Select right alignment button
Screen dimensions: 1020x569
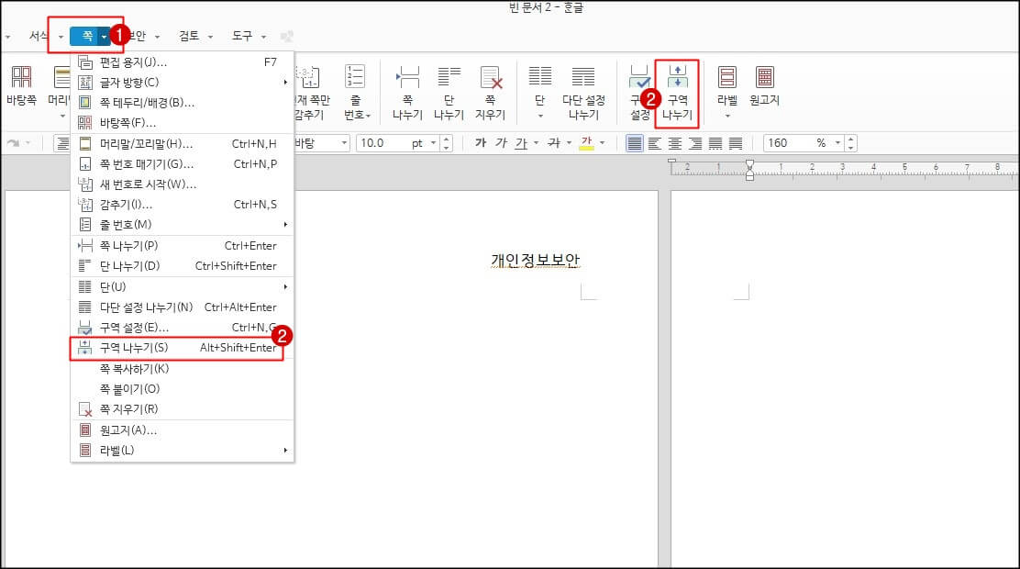[x=695, y=143]
